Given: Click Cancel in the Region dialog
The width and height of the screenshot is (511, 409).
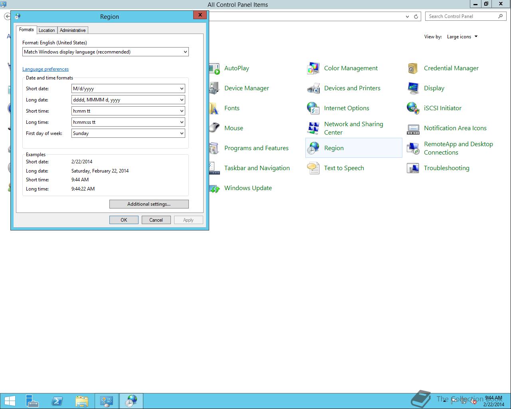Looking at the screenshot, I should [156, 220].
